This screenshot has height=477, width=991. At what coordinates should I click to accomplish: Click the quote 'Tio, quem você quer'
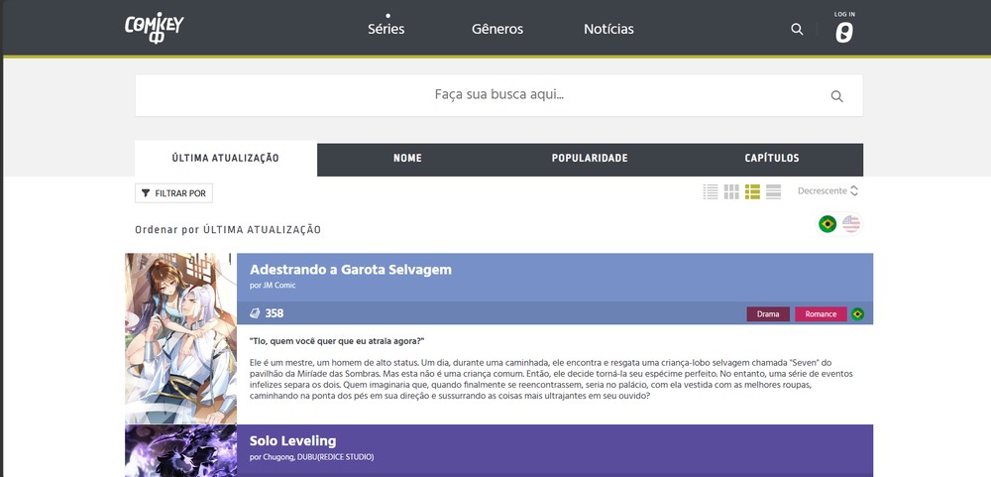[337, 341]
